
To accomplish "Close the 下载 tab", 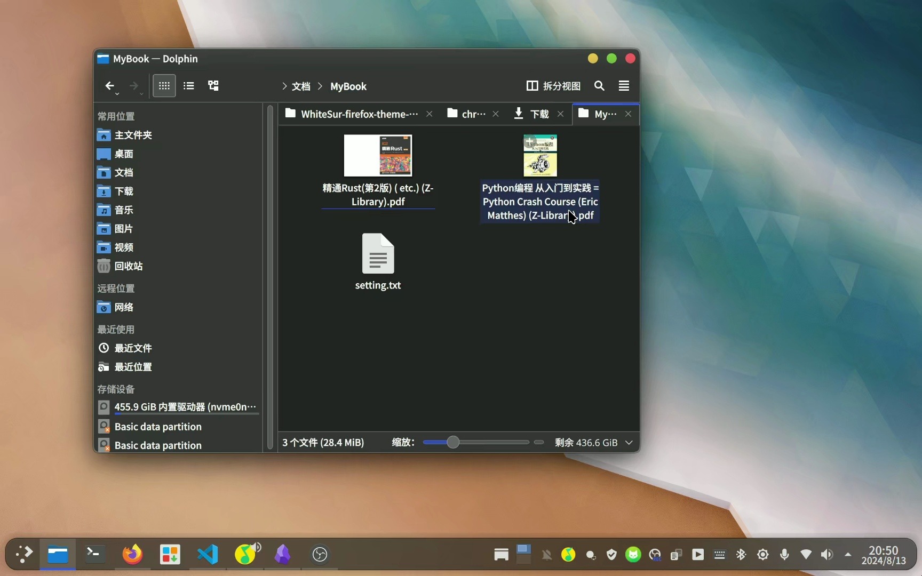I will pos(560,114).
